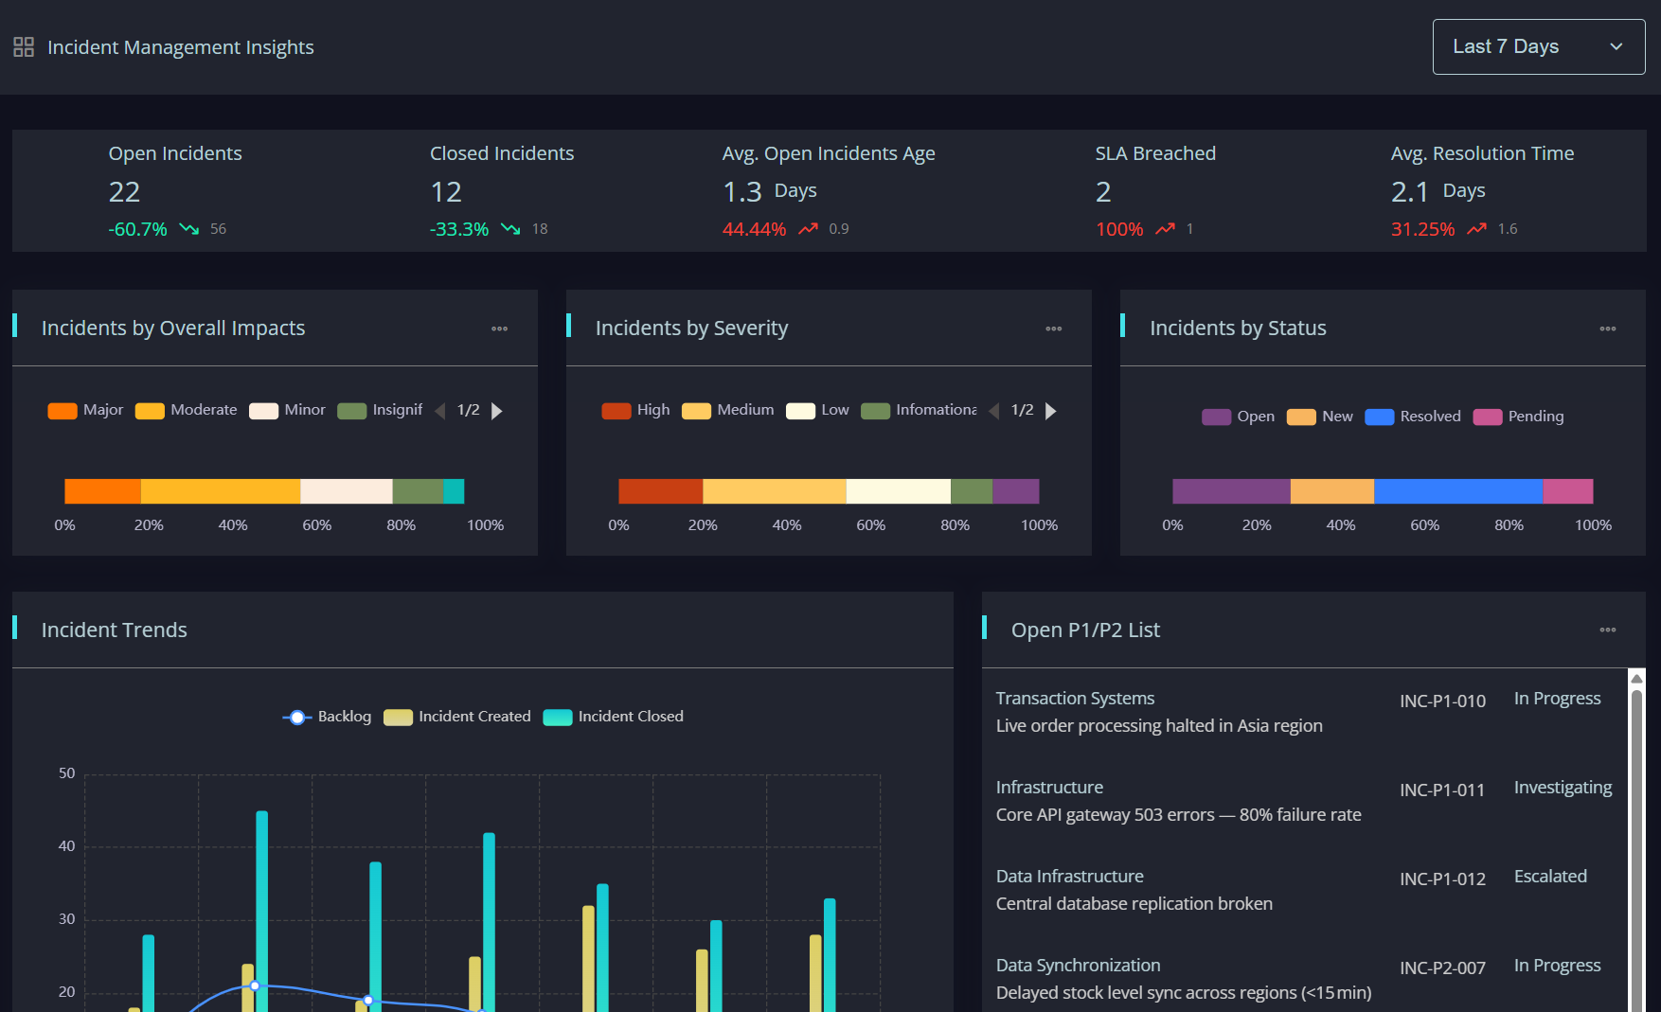Open the Last 7 Days time range dropdown
The height and width of the screenshot is (1012, 1661).
point(1538,46)
